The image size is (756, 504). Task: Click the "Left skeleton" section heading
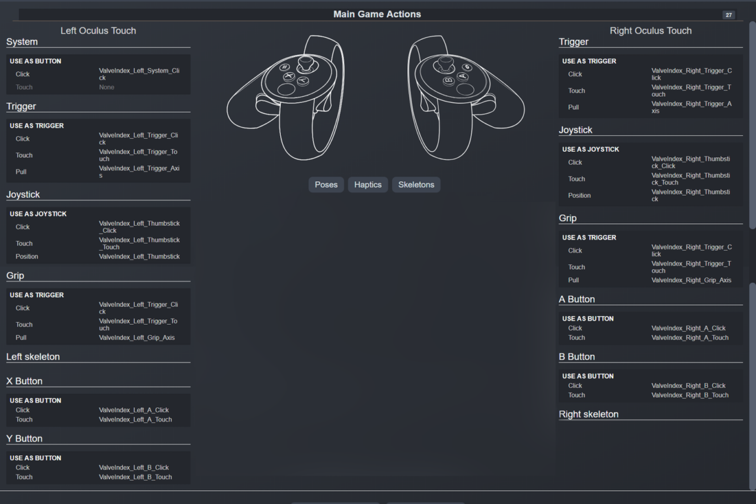(x=33, y=357)
